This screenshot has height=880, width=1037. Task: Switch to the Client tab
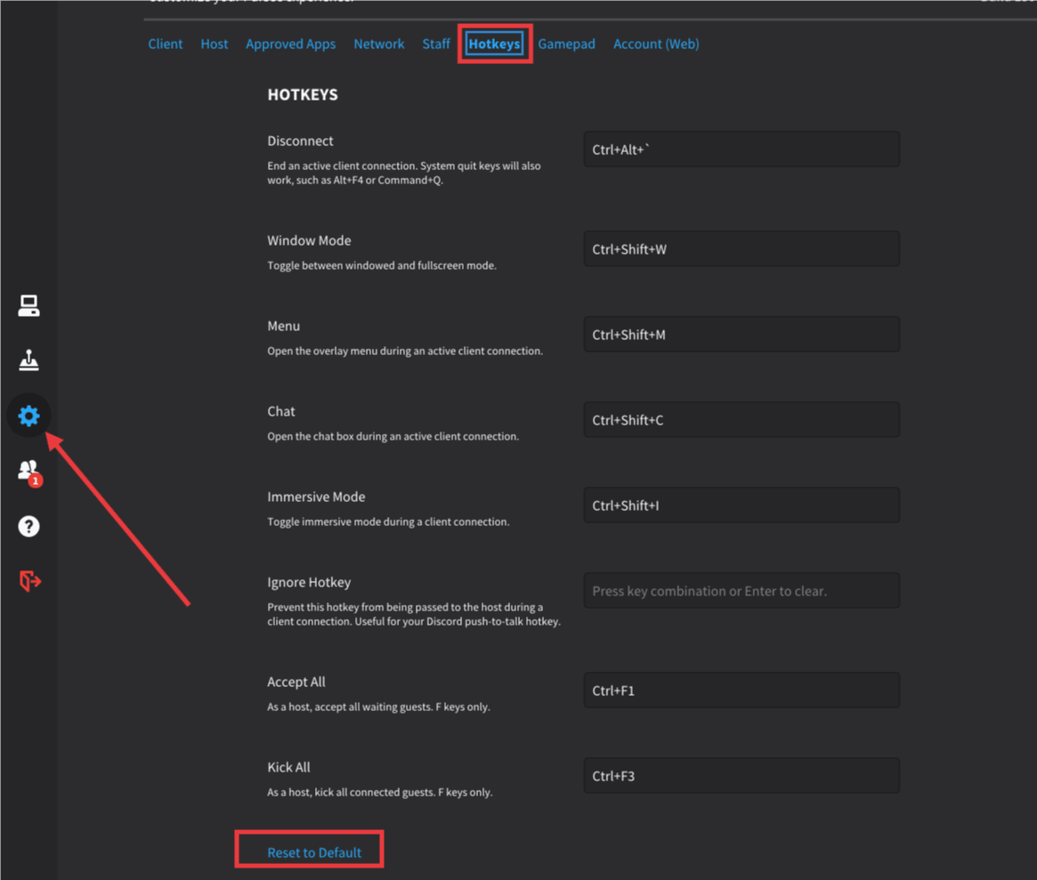(165, 44)
